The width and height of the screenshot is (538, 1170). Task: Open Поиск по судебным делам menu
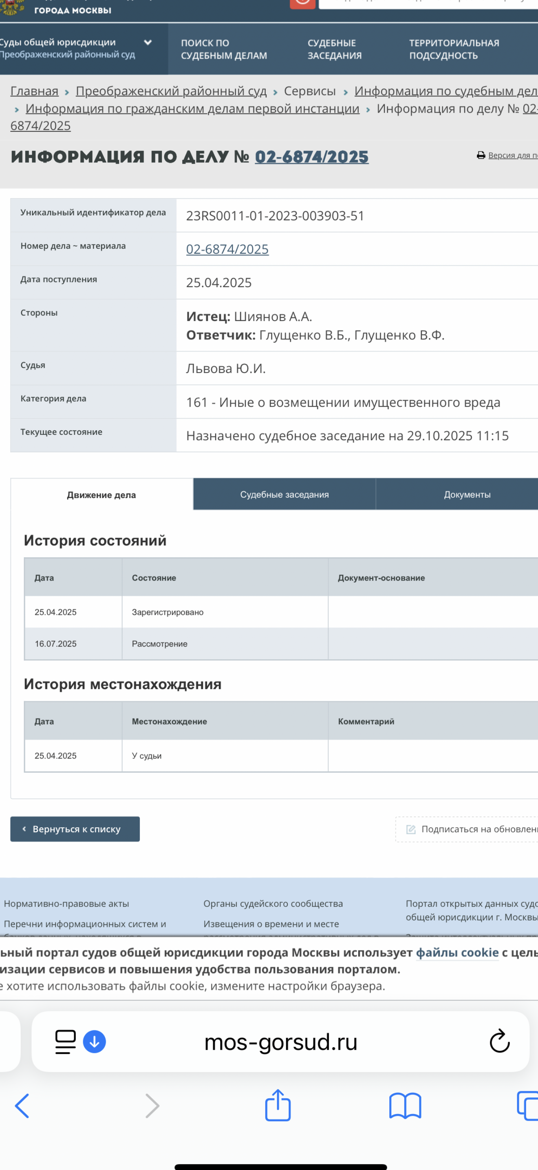point(224,49)
